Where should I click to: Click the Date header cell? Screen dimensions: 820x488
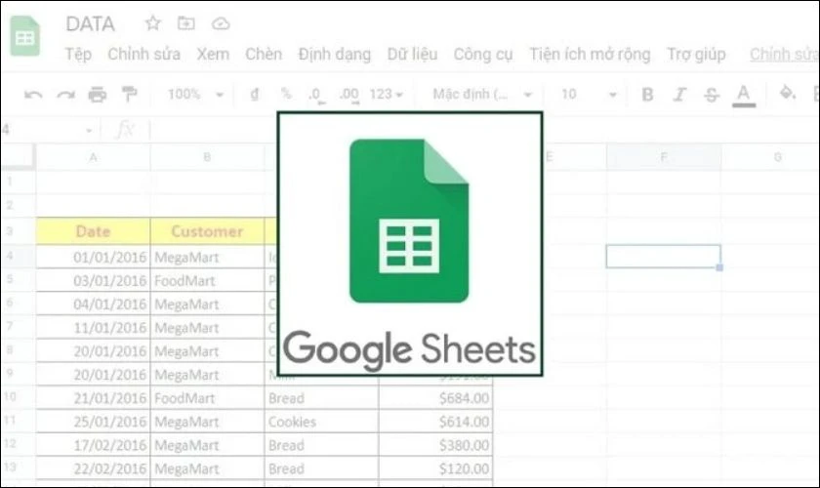click(93, 231)
